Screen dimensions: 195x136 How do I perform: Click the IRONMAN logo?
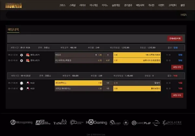[14, 6]
